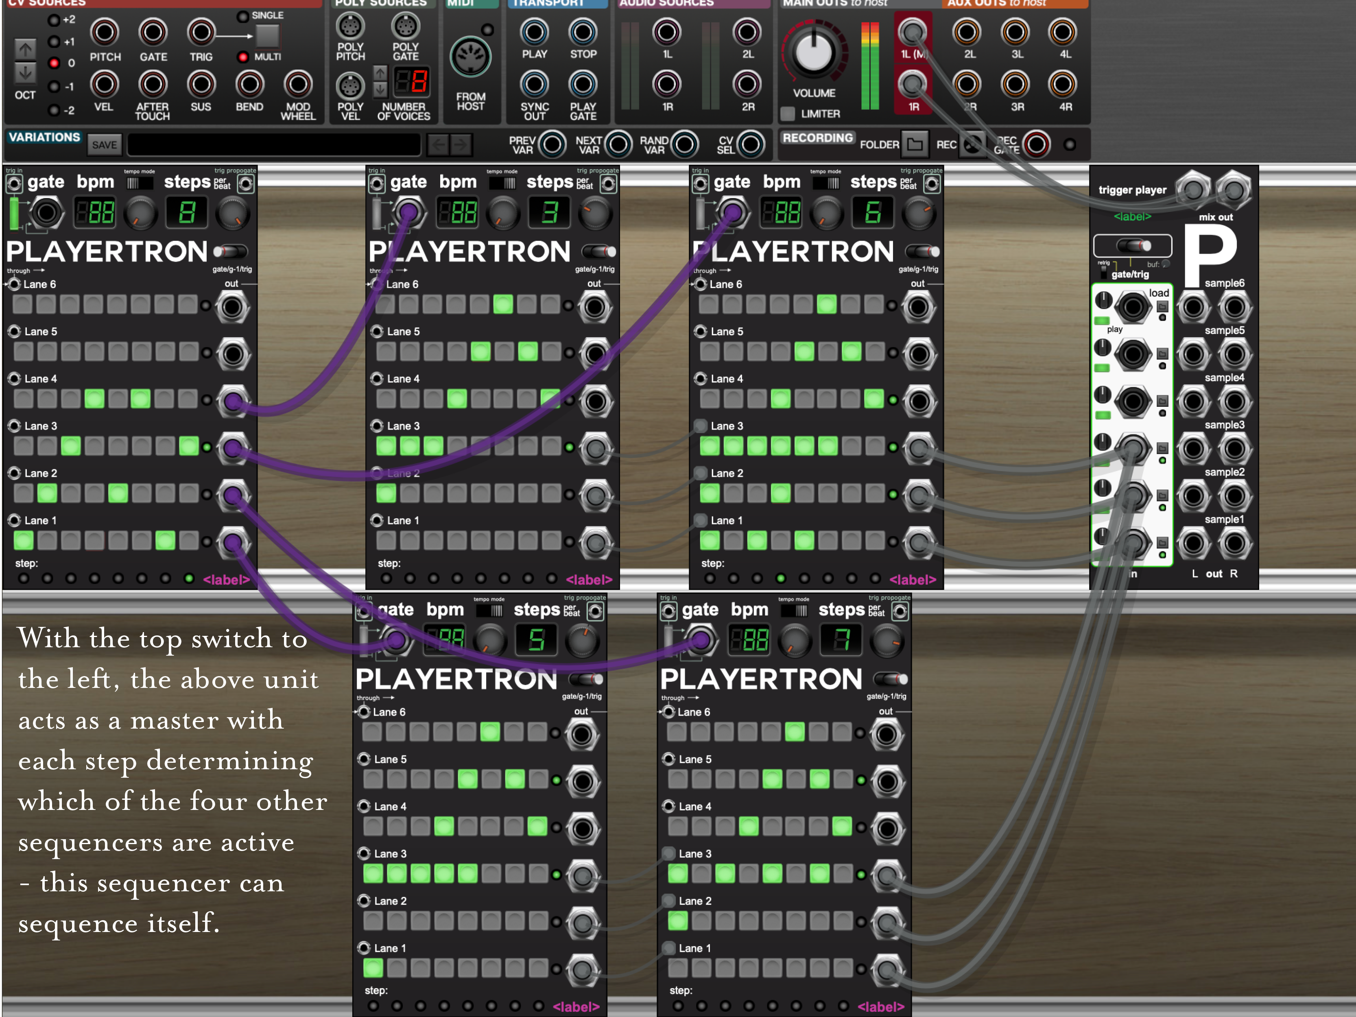This screenshot has width=1356, height=1017.
Task: Open sample6 load folder icon in trigger player
Action: tap(1162, 306)
